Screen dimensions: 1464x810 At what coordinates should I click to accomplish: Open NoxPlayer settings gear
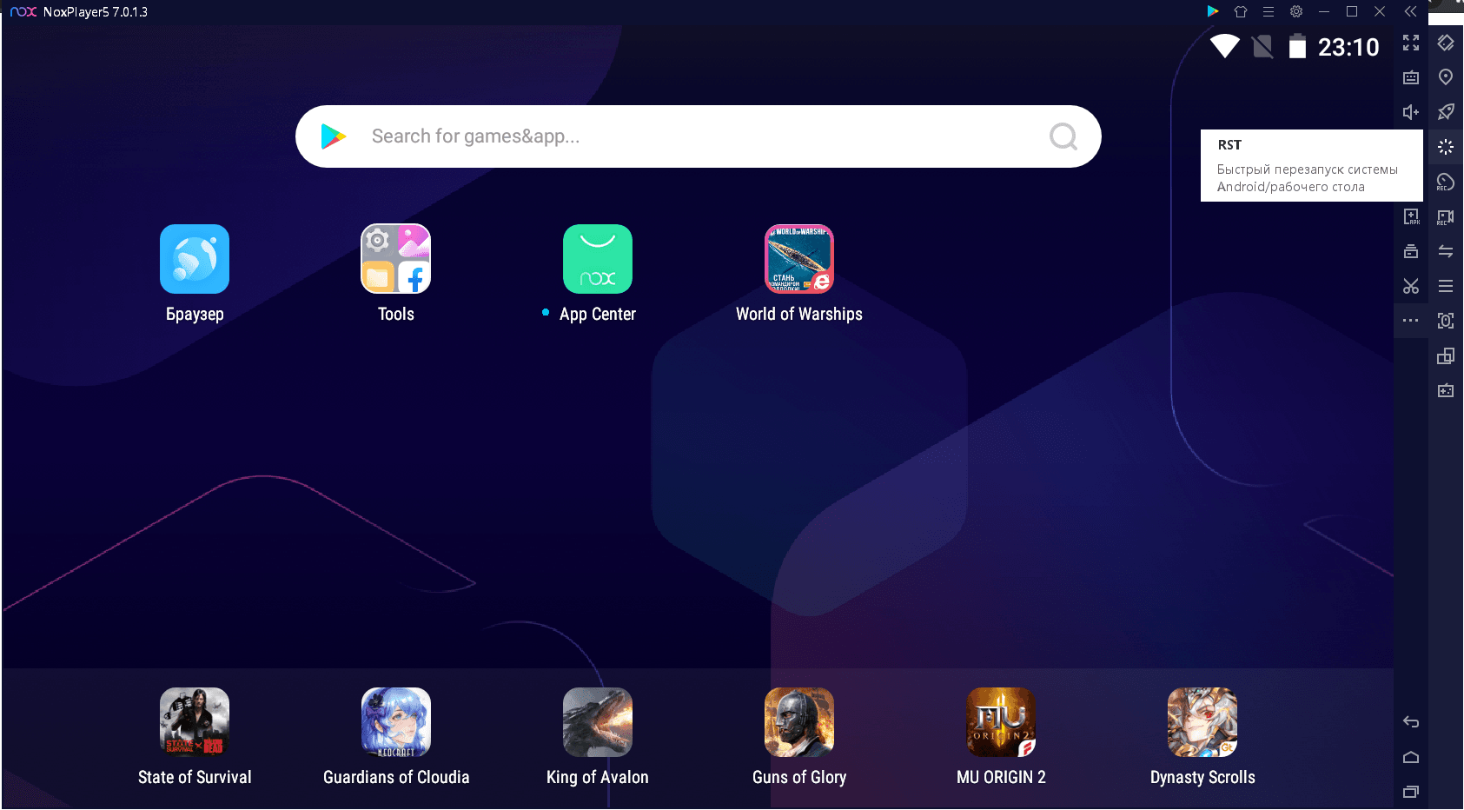point(1296,11)
